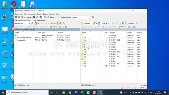Sort remote panel by Owner column
The width and height of the screenshot is (169, 95).
pyautogui.click(x=139, y=33)
